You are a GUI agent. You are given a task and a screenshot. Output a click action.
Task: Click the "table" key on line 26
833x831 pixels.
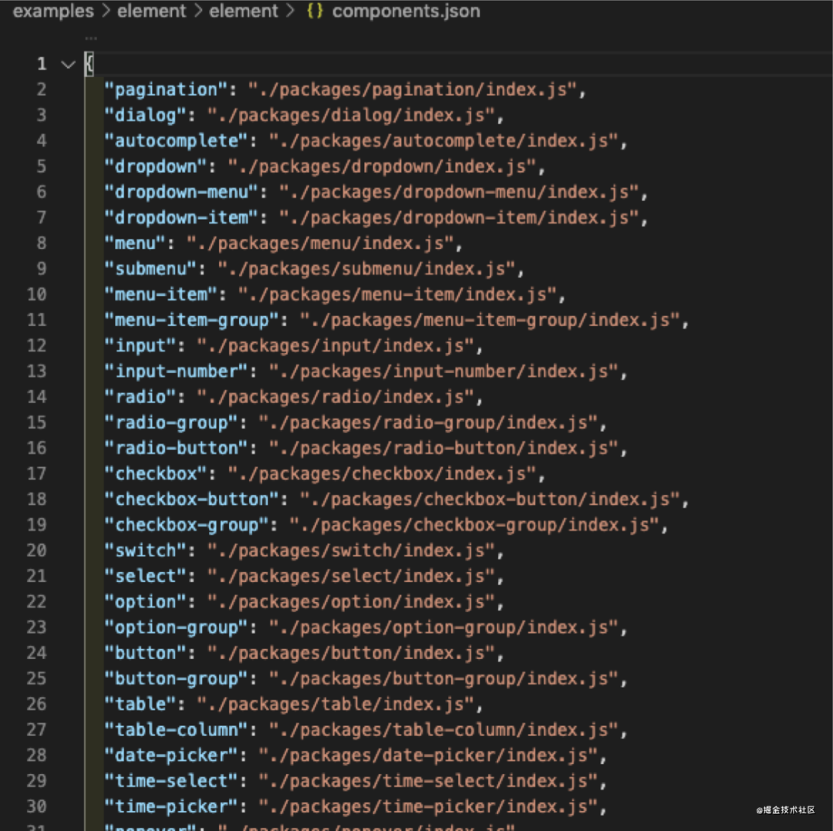140,704
